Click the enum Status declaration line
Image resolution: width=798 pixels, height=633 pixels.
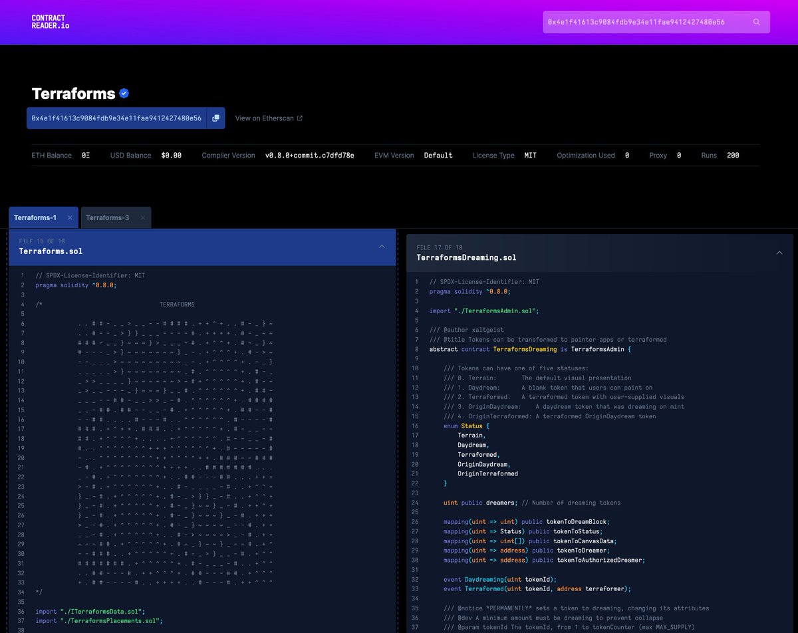pyautogui.click(x=466, y=426)
